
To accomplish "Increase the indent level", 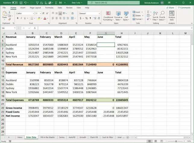I will (68, 18).
